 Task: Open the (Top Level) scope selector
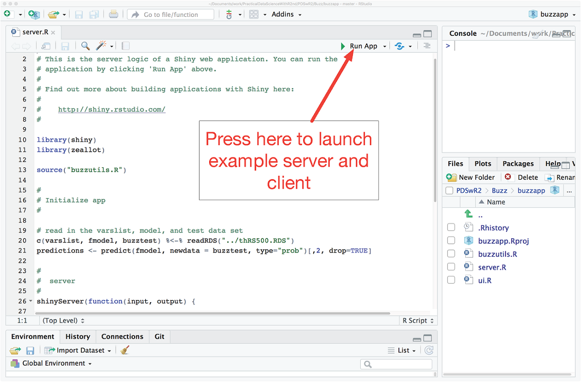63,320
